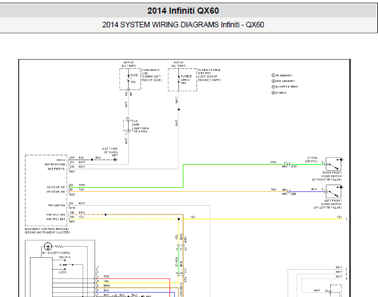Screen dimensions: 378x297
Task: Click the splice dot on yellow P/W SPLY BAT wire
Action: [178, 219]
